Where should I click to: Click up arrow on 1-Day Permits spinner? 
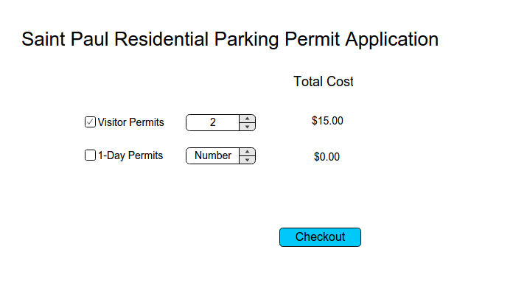point(248,152)
